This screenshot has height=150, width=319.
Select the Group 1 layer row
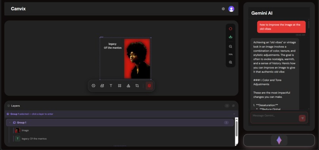120,123
